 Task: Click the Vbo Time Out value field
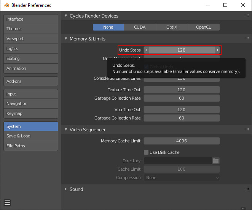point(182,110)
